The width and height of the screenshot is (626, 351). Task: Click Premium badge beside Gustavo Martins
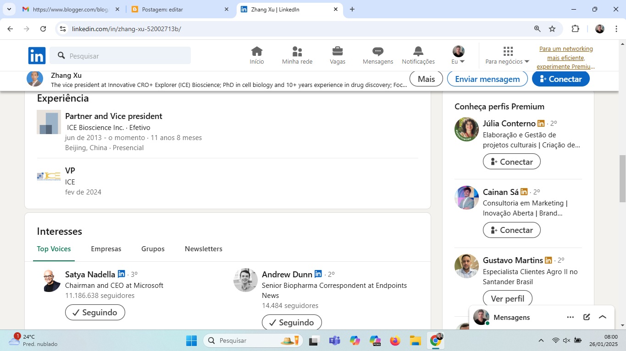click(x=548, y=260)
